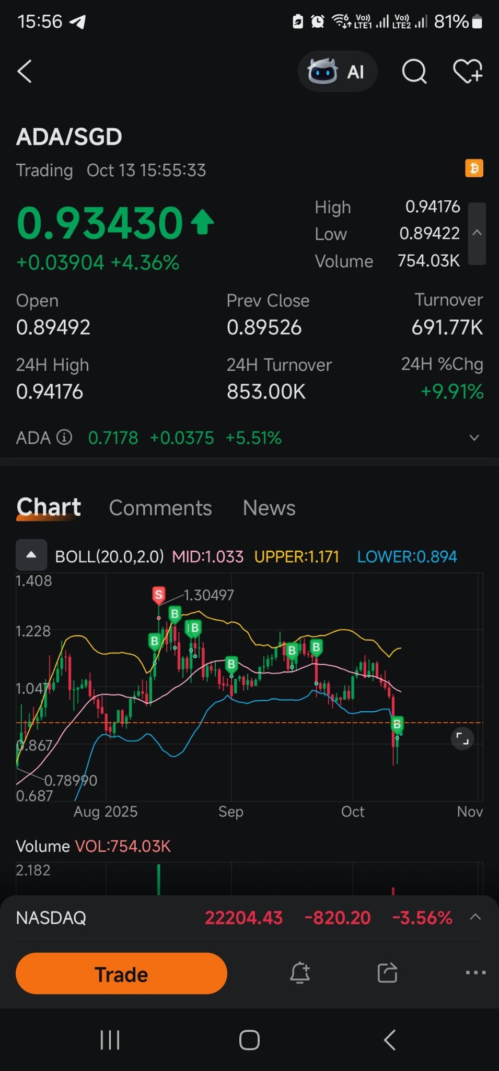
Task: Tap Android home navigation button
Action: [249, 1040]
